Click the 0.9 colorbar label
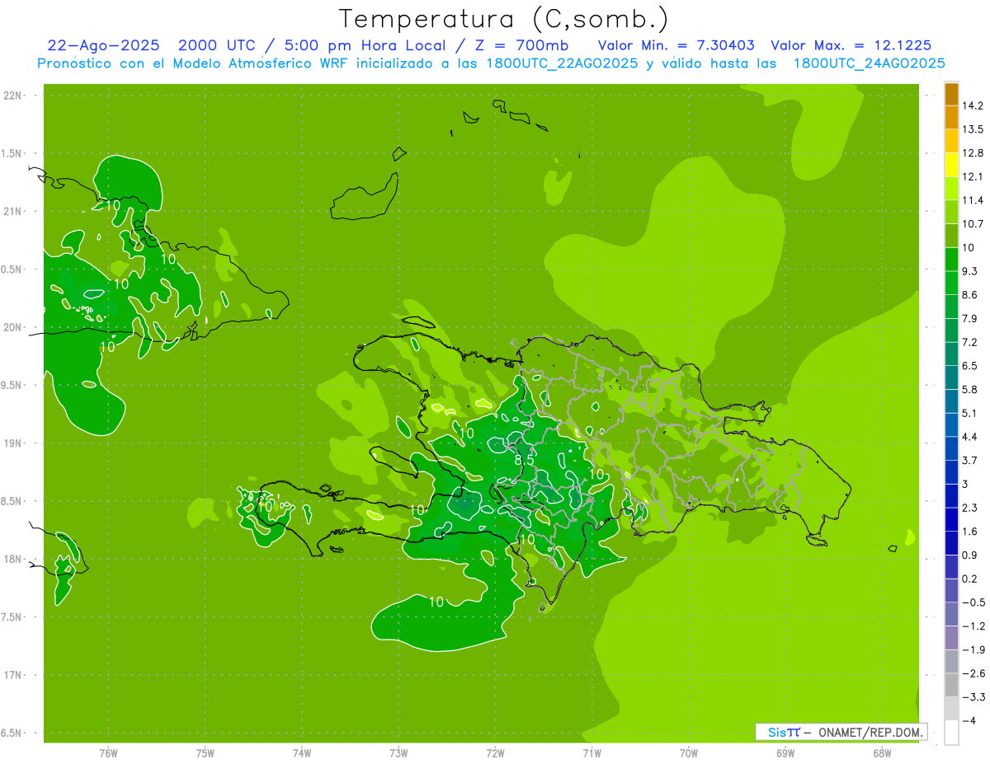 click(x=970, y=555)
